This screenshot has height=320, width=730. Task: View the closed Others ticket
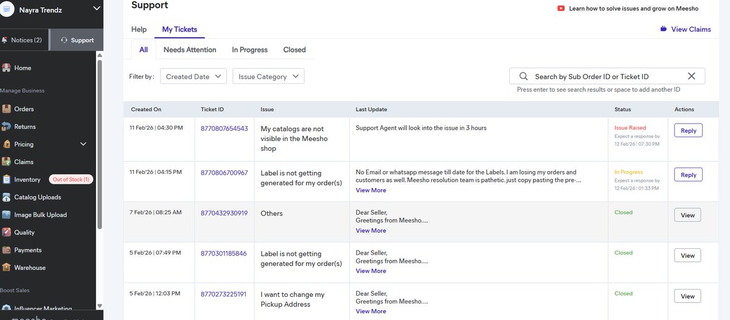[687, 215]
